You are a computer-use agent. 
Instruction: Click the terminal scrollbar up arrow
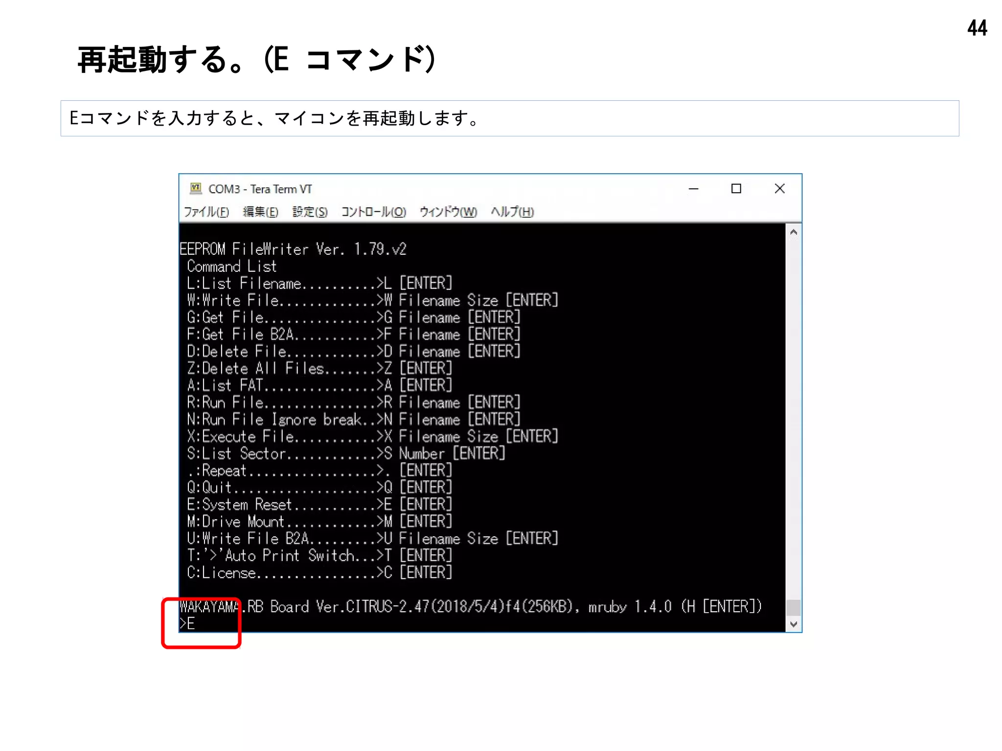[794, 232]
